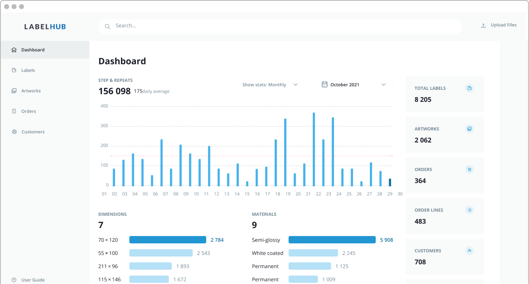Open the Orders 364 card

tap(445, 175)
